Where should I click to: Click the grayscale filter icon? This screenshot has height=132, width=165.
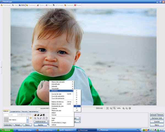(38, 115)
